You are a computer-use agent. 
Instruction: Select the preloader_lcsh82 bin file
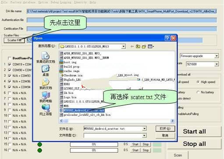pos(85,115)
